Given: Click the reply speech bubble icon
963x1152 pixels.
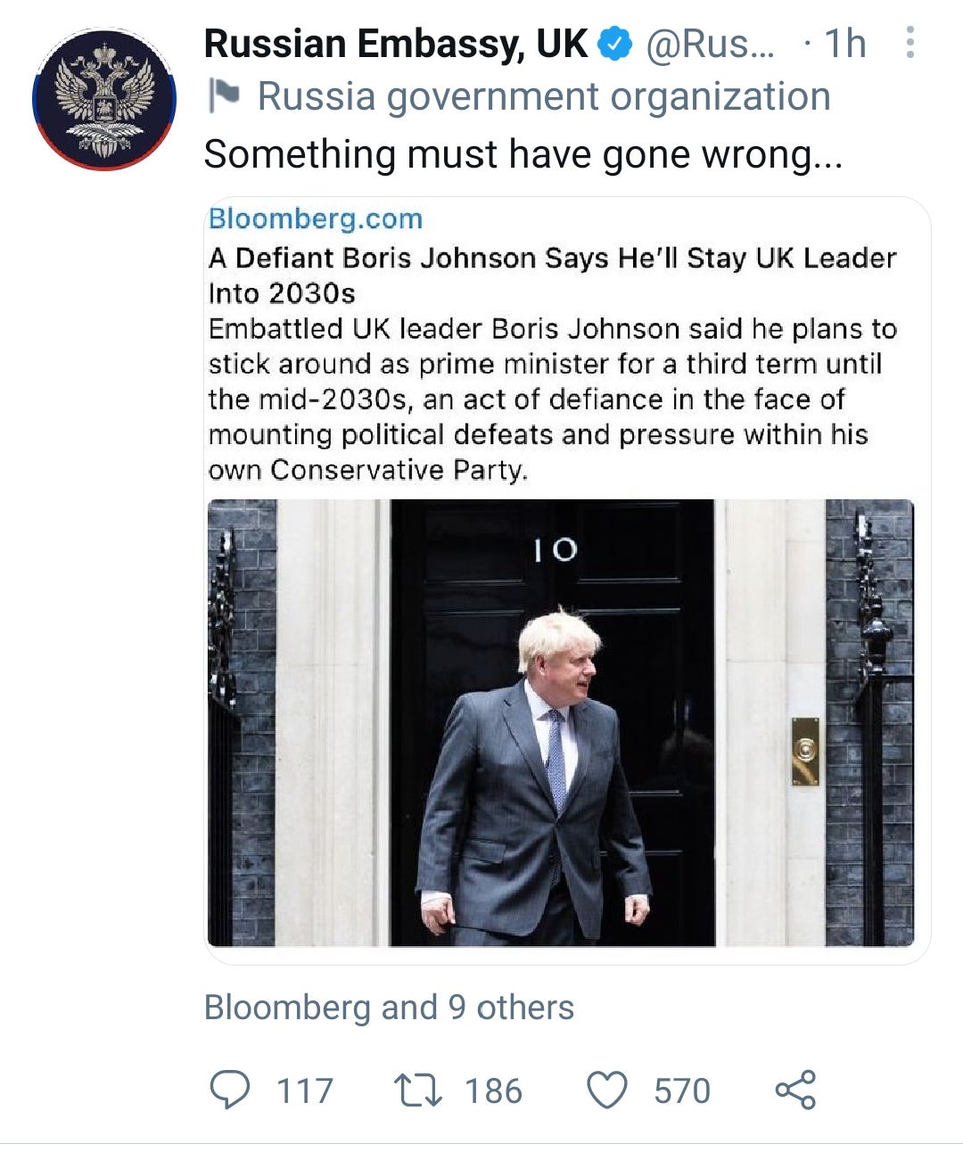Looking at the screenshot, I should pyautogui.click(x=230, y=1090).
